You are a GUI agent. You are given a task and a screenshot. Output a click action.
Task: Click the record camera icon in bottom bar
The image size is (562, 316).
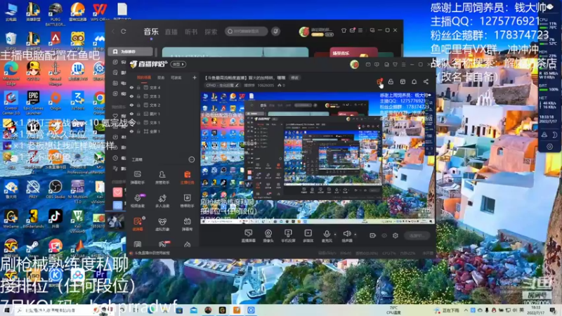click(372, 235)
